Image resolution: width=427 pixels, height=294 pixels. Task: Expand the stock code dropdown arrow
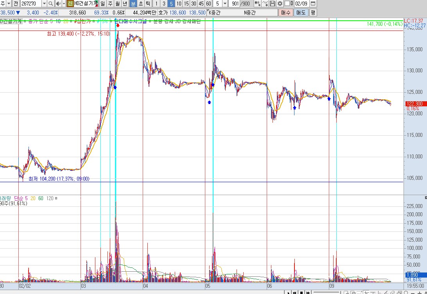click(x=44, y=4)
